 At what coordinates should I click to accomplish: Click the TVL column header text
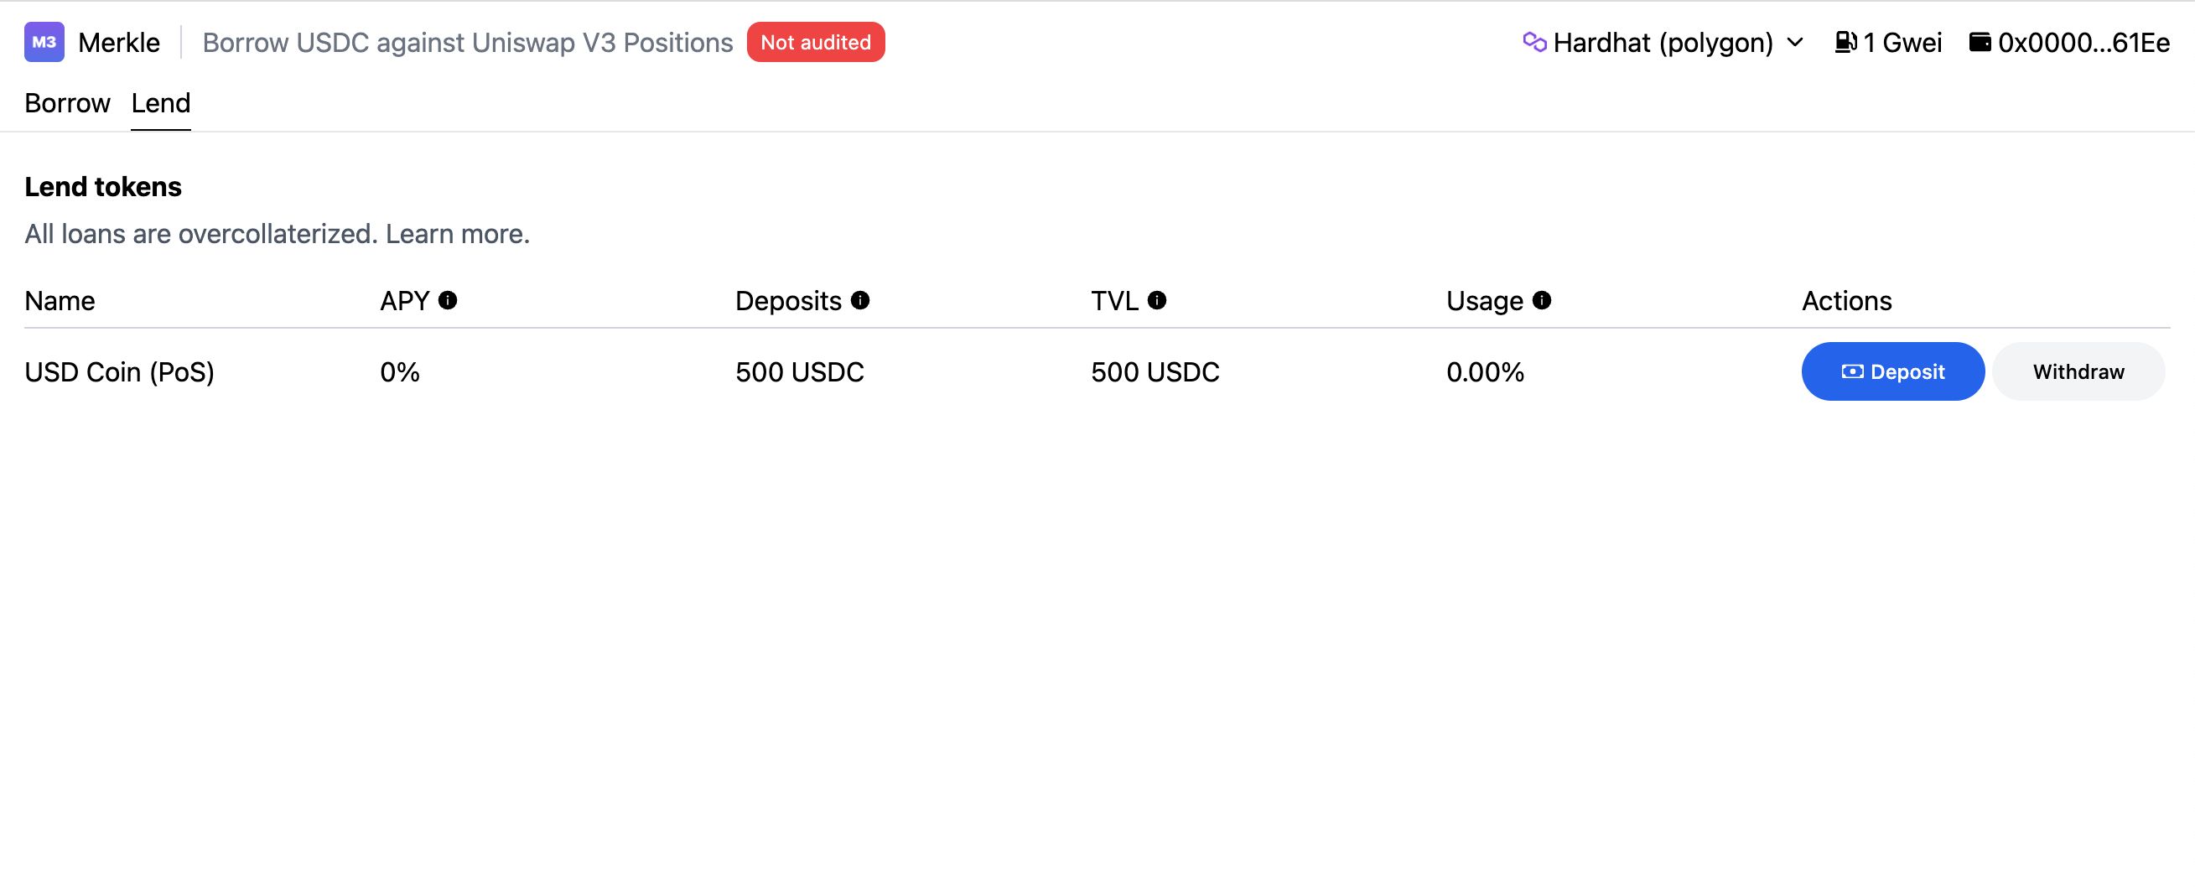(1114, 301)
